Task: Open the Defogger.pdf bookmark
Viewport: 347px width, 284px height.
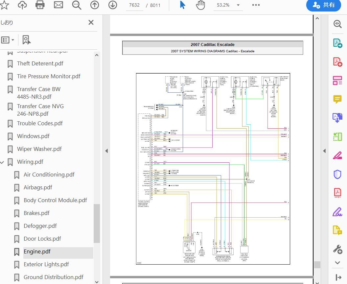Action: click(40, 226)
